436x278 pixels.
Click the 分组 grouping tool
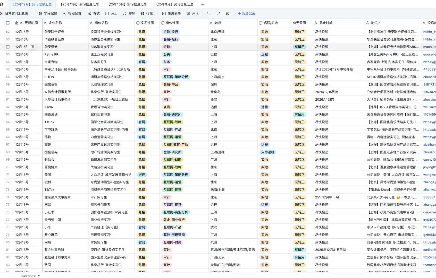(x=112, y=14)
